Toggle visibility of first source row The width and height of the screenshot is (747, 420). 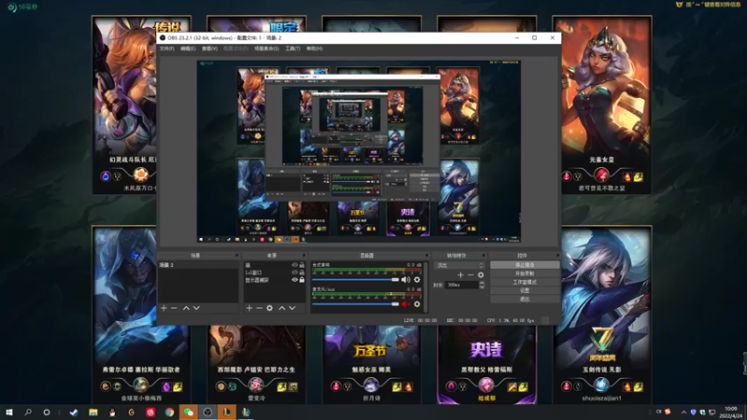click(x=294, y=265)
